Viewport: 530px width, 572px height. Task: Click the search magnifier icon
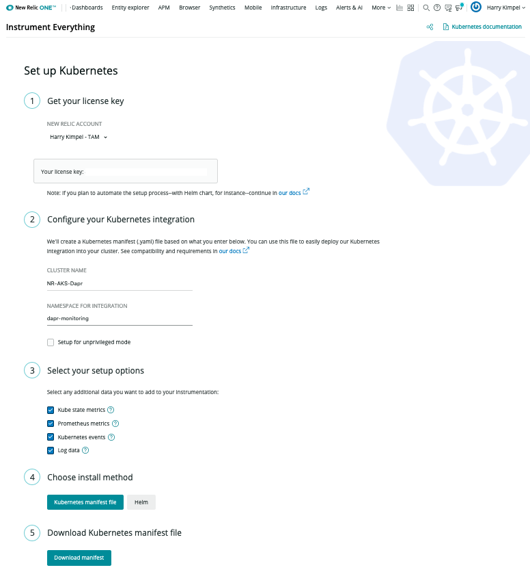point(426,8)
